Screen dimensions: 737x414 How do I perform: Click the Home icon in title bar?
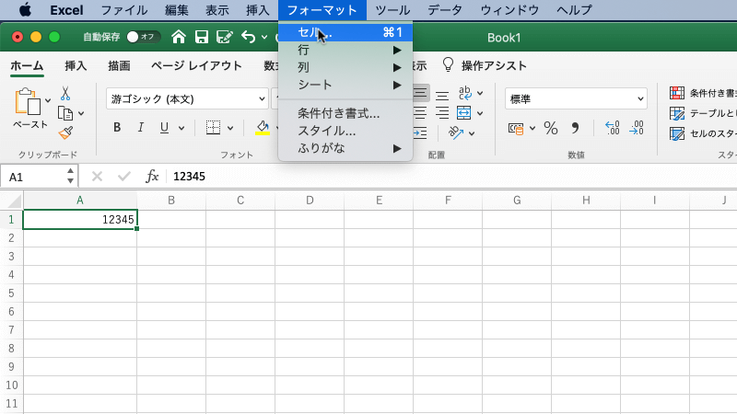178,37
